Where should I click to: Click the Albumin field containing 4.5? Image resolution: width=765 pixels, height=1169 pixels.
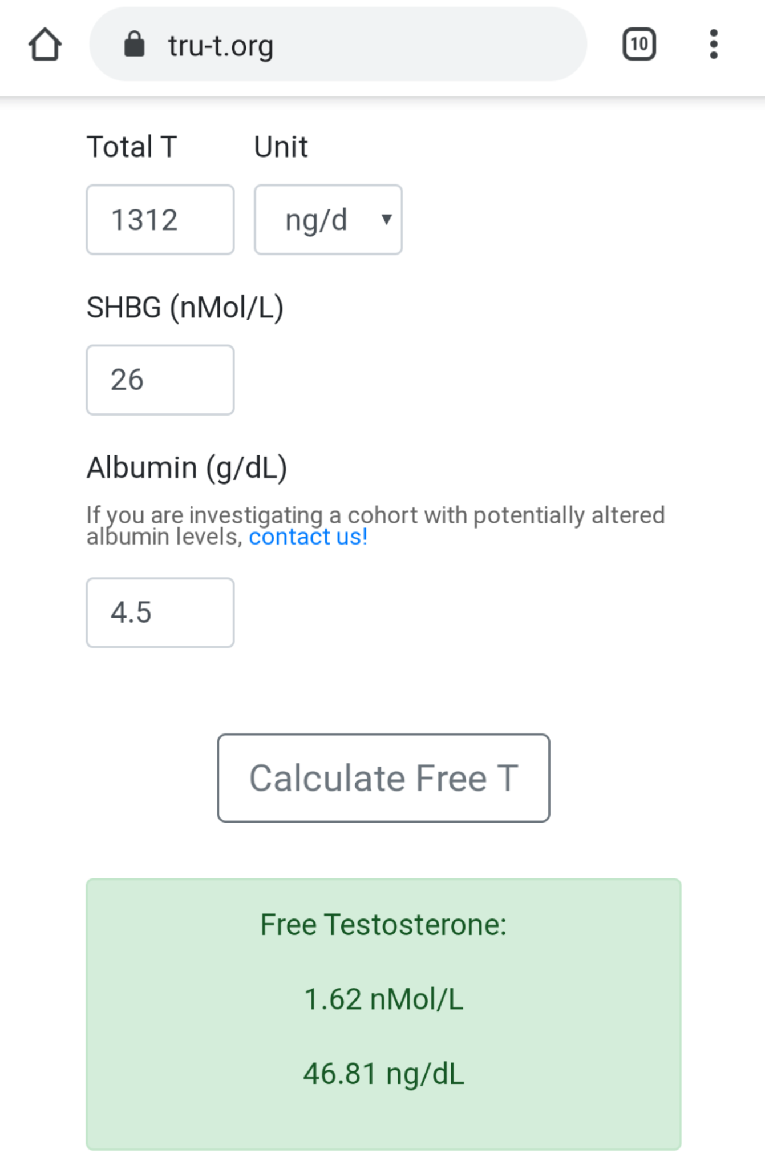tap(160, 613)
